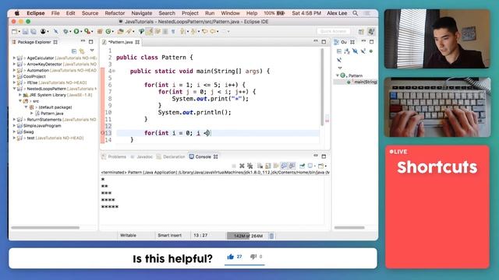
Task: Click the Apple menu icon
Action: click(x=17, y=13)
